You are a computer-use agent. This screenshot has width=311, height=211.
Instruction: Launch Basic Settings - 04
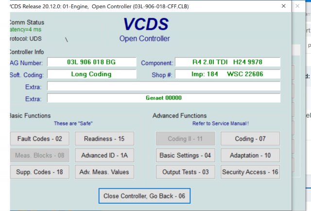[x=185, y=155]
